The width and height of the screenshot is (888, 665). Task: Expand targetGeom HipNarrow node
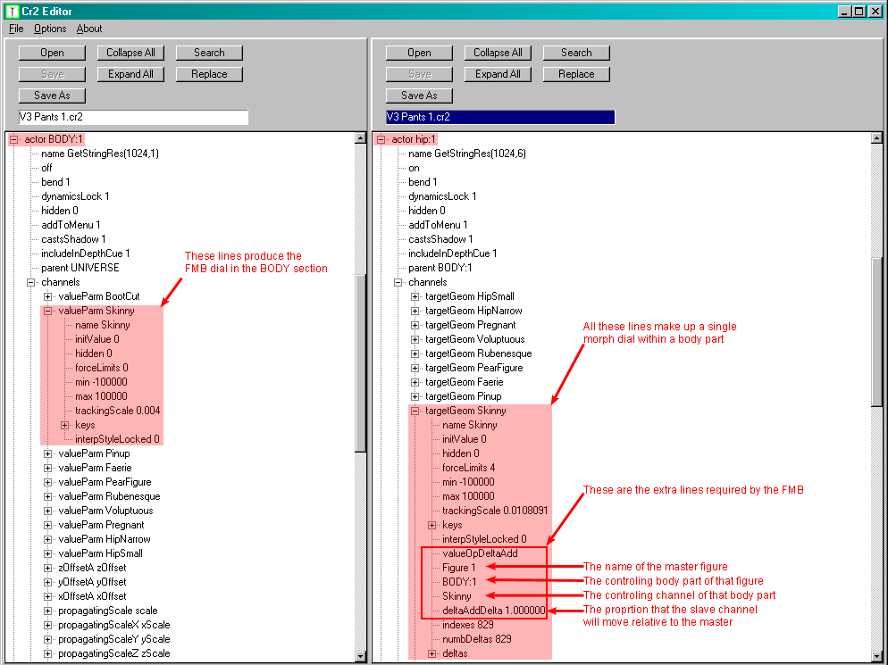415,311
